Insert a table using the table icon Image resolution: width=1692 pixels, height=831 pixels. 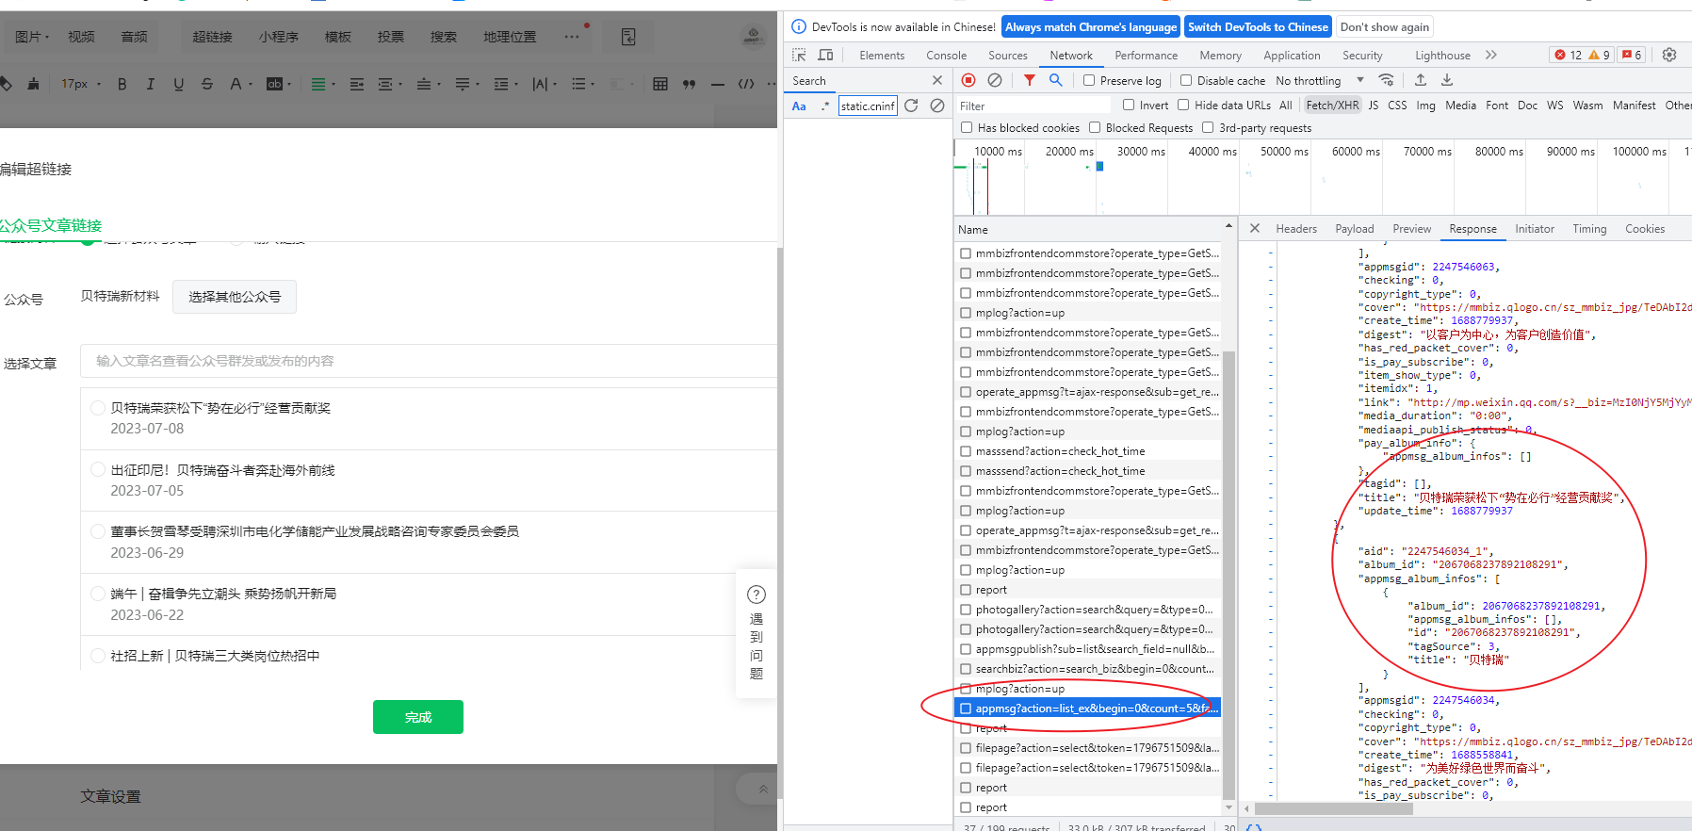point(660,84)
